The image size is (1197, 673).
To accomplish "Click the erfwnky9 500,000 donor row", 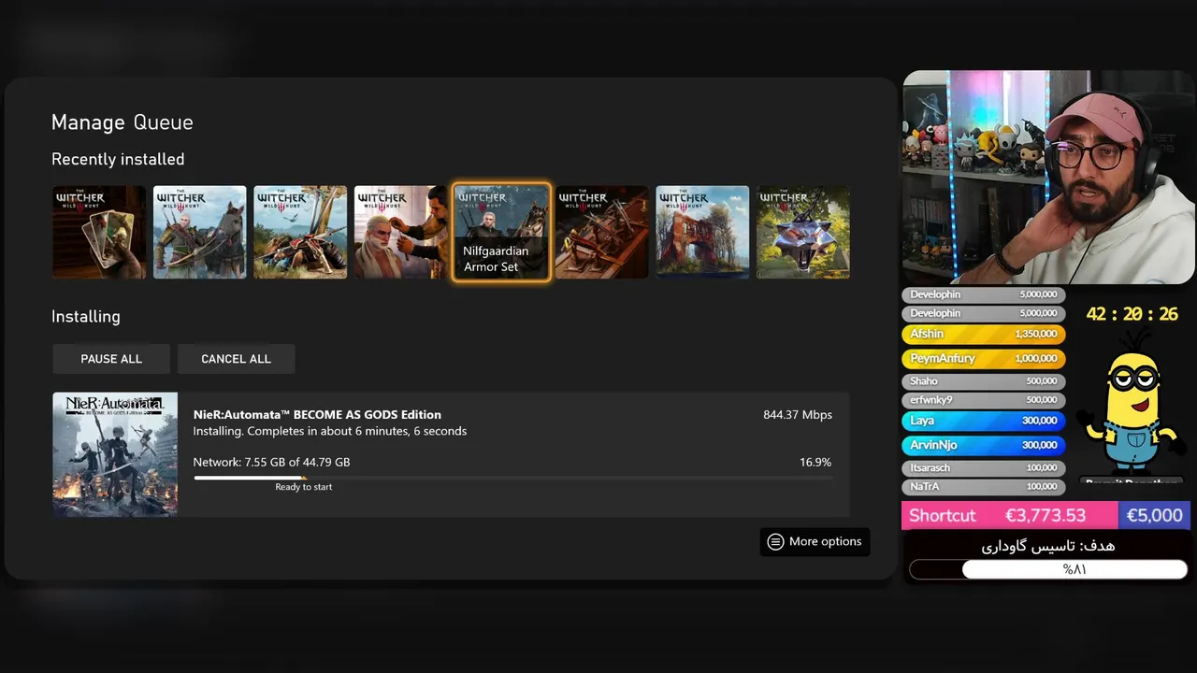I will [x=983, y=399].
